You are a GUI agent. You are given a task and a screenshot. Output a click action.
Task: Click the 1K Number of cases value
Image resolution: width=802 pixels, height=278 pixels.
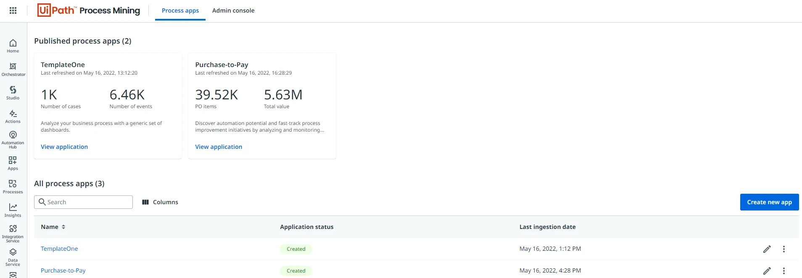point(49,95)
